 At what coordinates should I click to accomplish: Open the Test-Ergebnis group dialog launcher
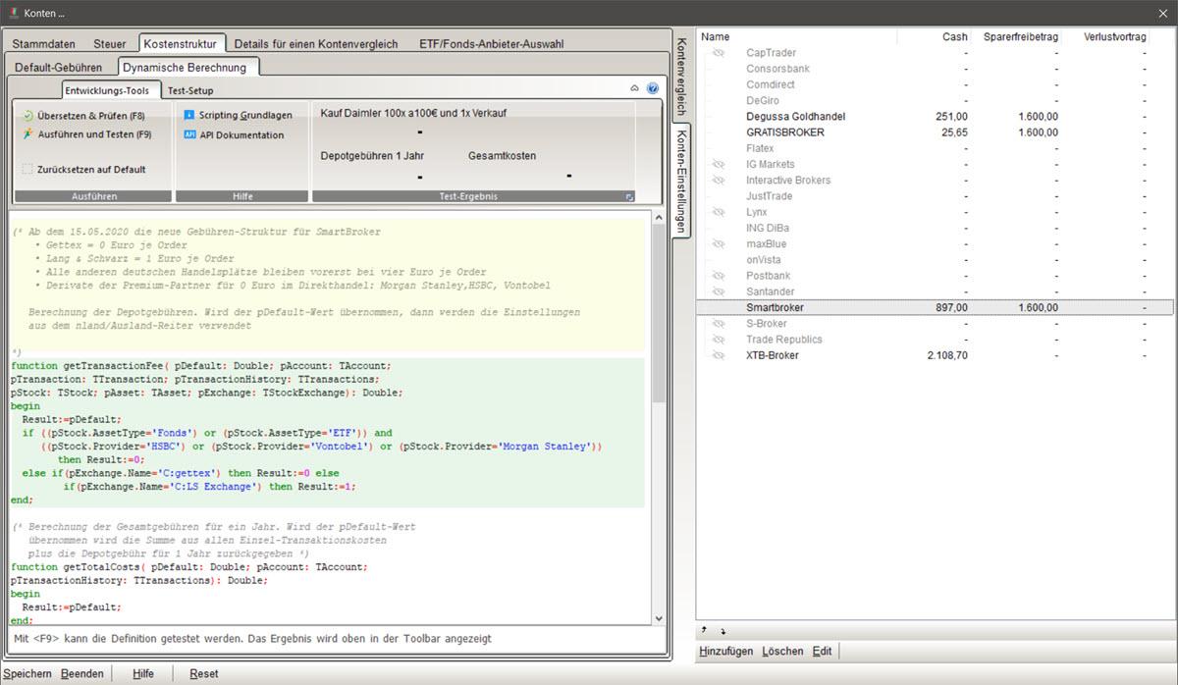tap(630, 197)
